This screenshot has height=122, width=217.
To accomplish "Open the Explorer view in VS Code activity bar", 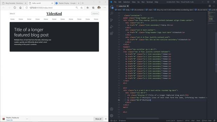I will click(112, 7).
